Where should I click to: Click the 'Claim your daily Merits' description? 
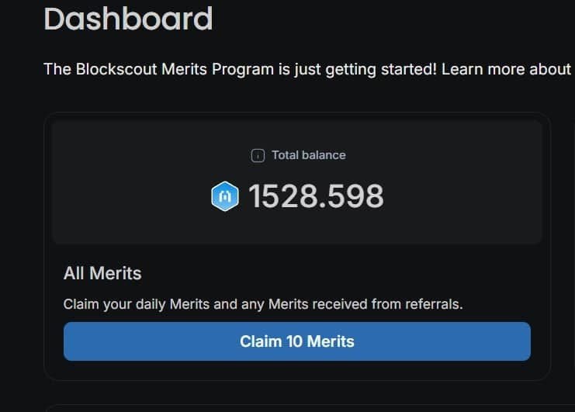click(263, 304)
